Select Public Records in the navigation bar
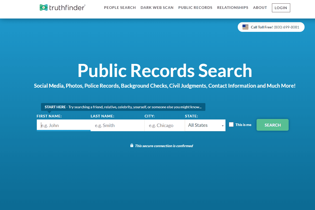 coord(195,8)
